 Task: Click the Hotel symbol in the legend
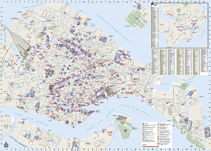pyautogui.click(x=143, y=136)
